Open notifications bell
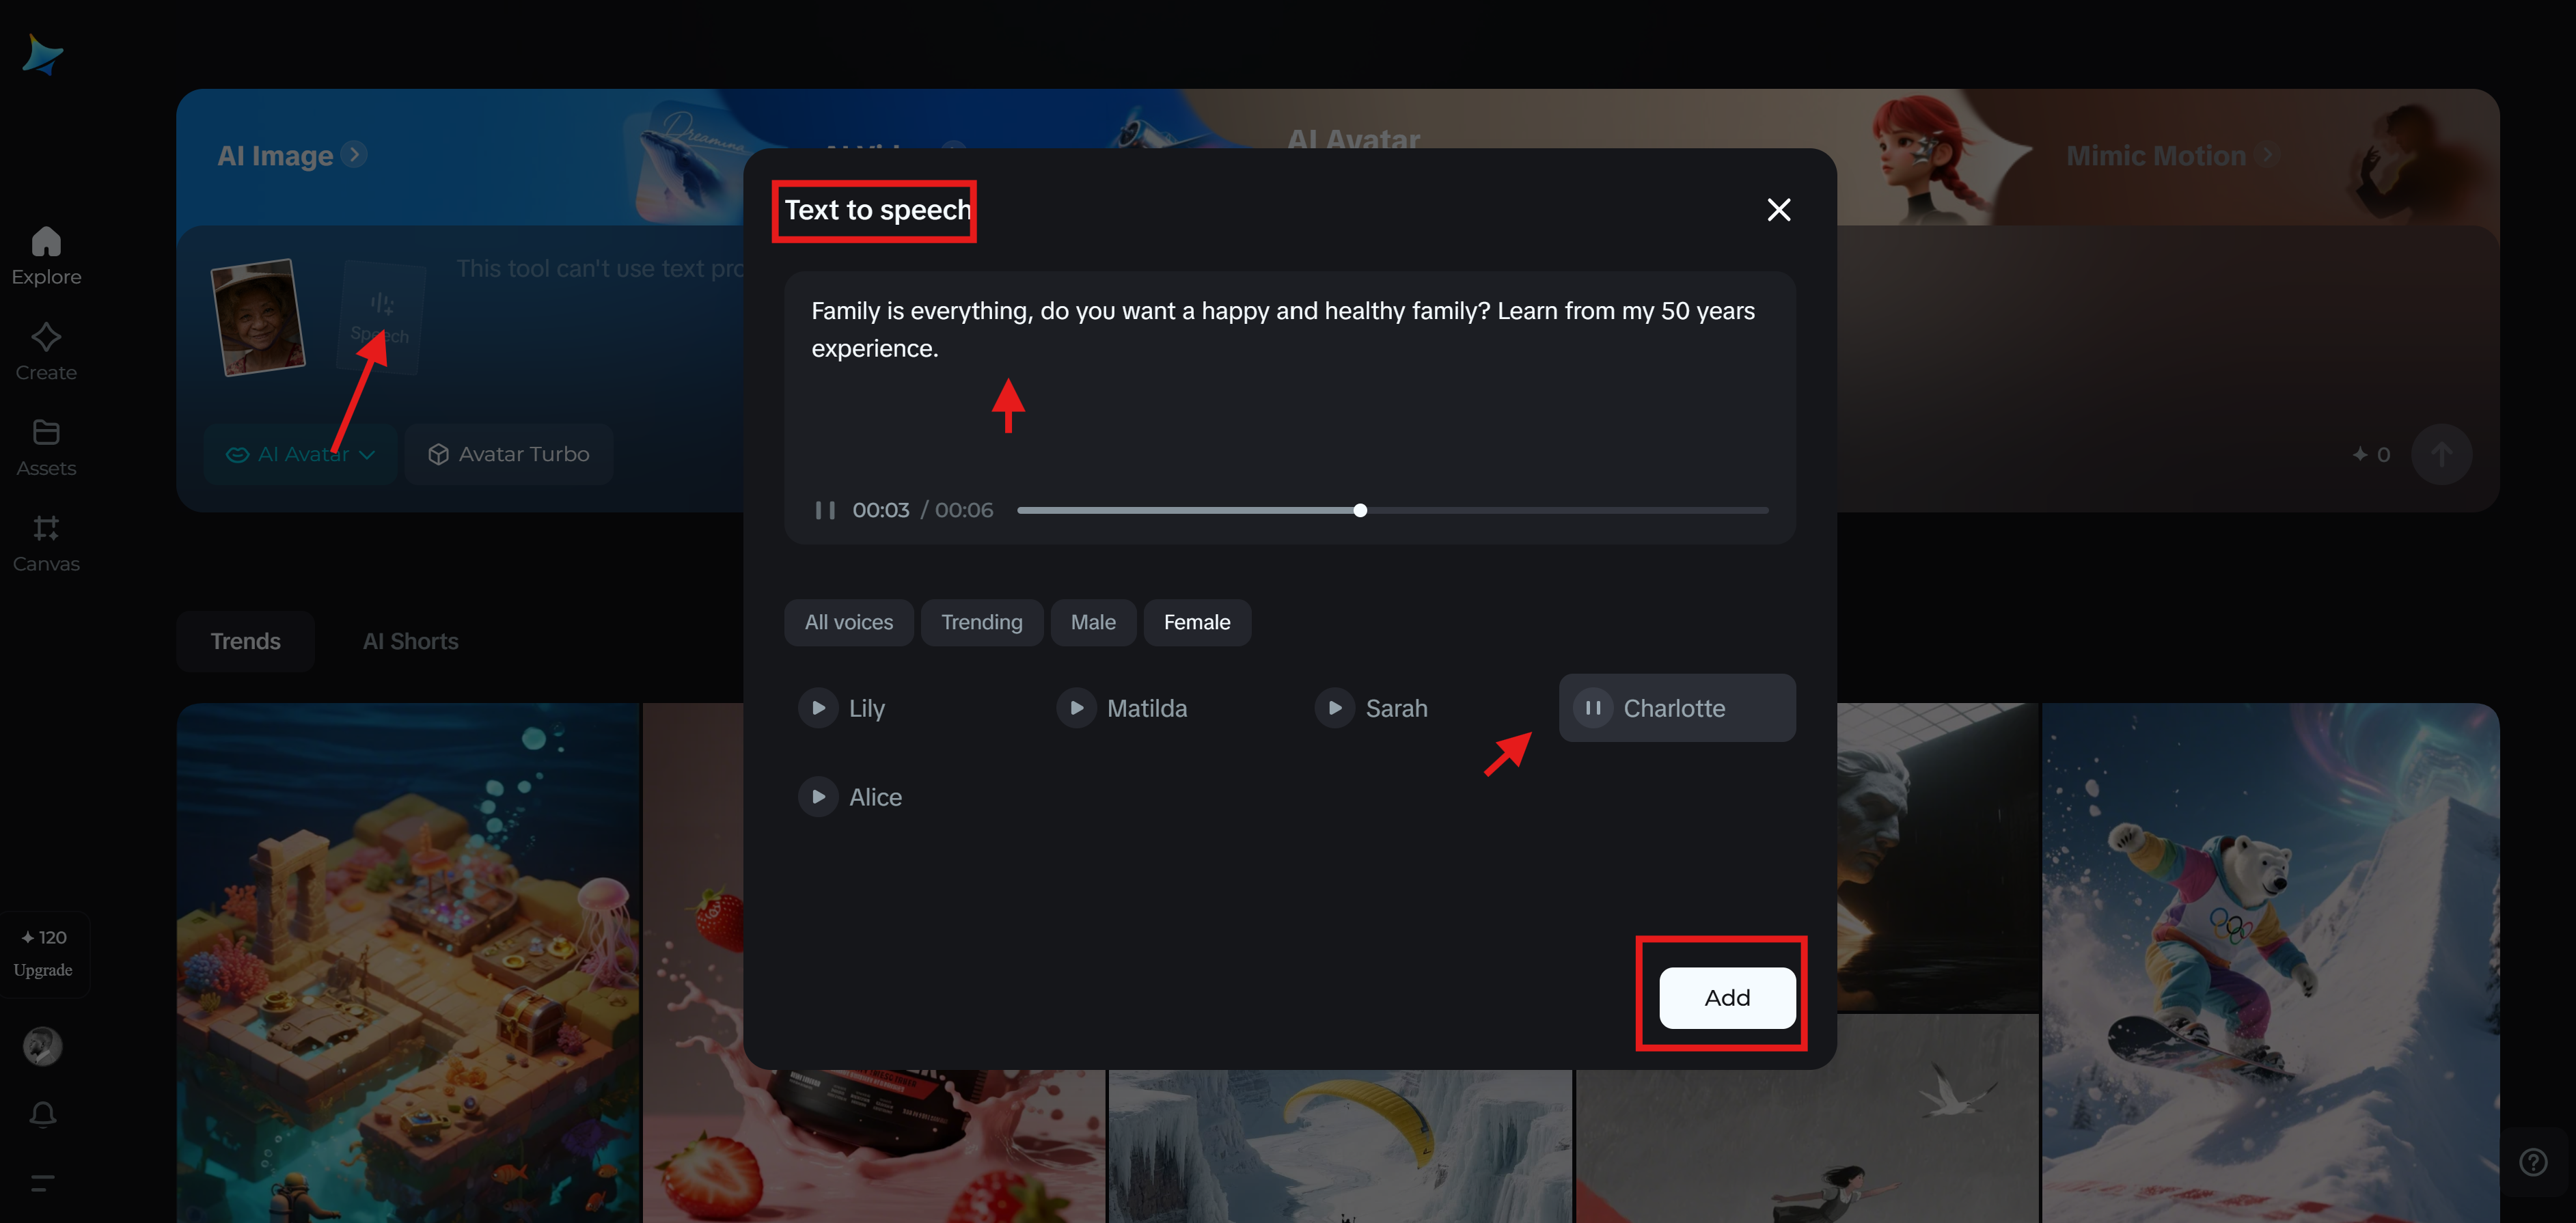 tap(43, 1113)
